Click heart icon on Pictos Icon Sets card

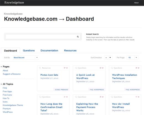67,68
